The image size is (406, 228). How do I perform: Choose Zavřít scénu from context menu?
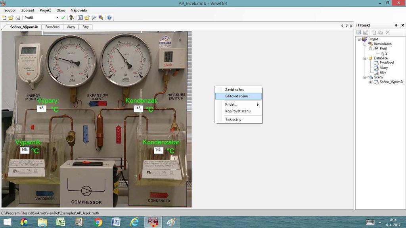(x=238, y=89)
